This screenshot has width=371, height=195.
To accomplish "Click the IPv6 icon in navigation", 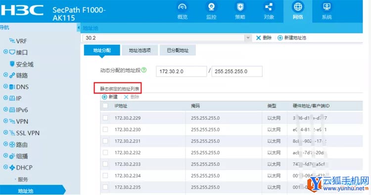I will point(12,109).
